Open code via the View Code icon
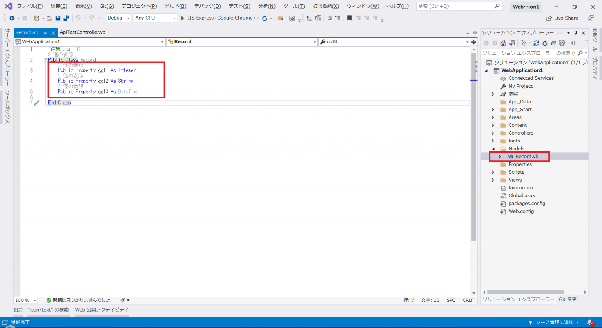 pos(574,43)
